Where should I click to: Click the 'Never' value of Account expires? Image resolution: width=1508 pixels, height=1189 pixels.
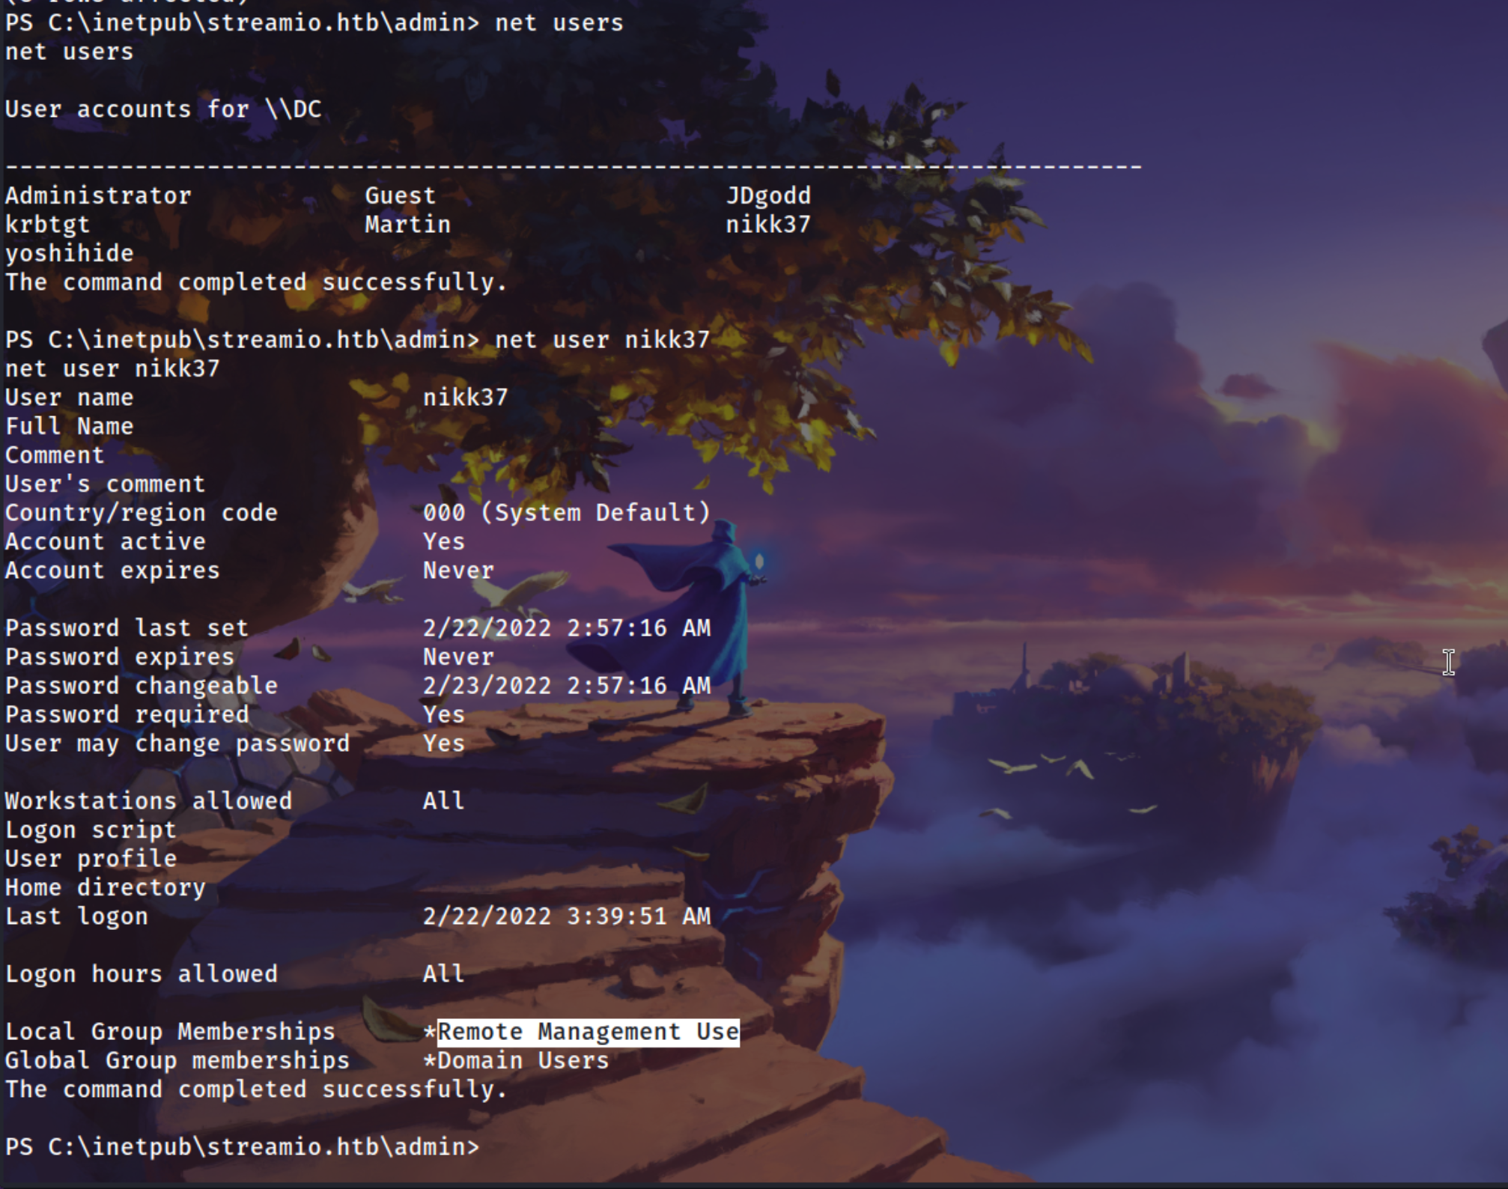coord(458,571)
